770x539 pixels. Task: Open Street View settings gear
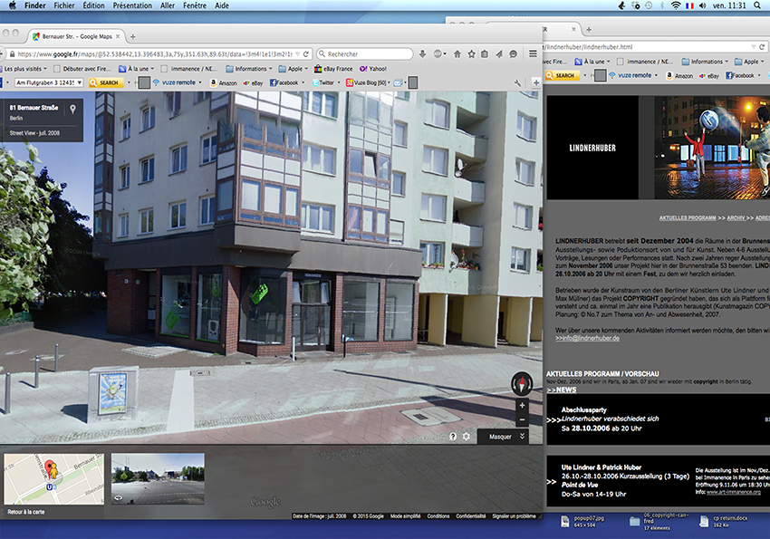point(466,437)
